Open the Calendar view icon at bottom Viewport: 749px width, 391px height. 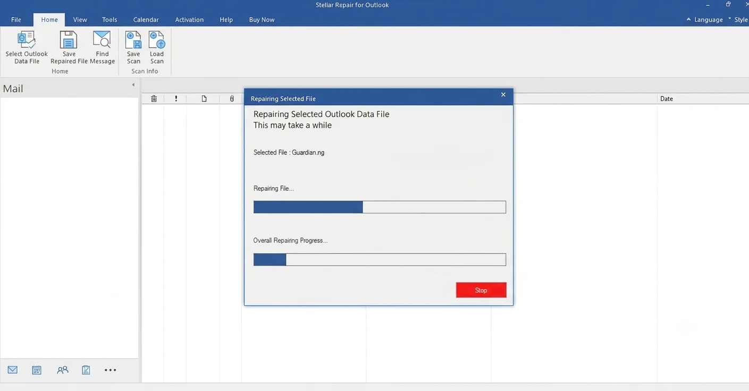(x=37, y=370)
